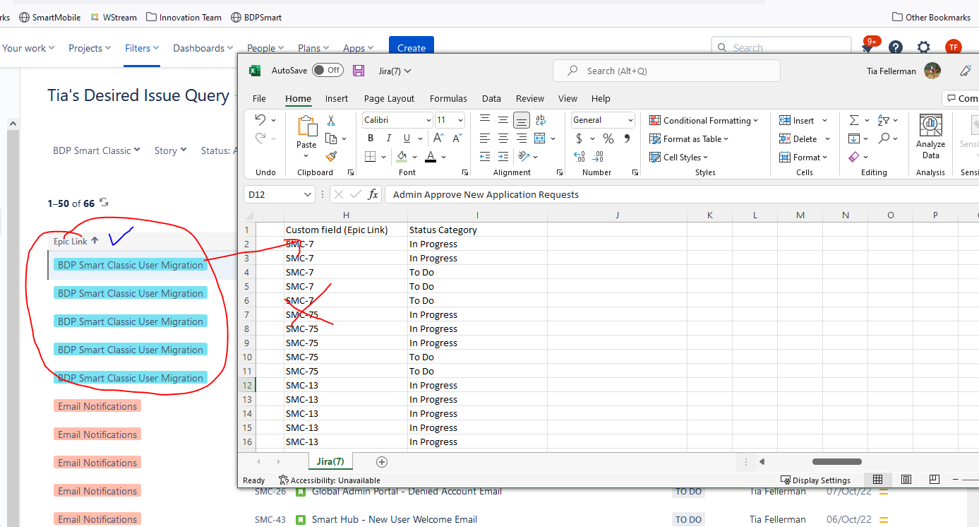Select the Status Category header cell
This screenshot has width=979, height=527.
pyautogui.click(x=477, y=230)
